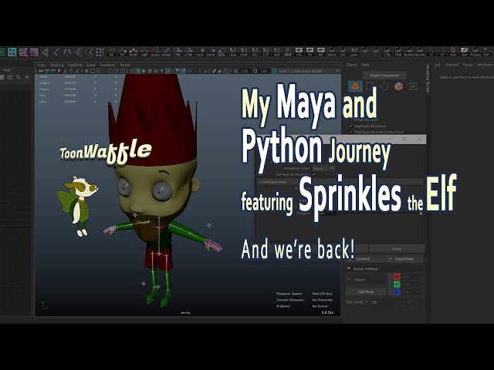This screenshot has height=370, width=494.
Task: Click the CrPr shelf button
Action: 486,52
